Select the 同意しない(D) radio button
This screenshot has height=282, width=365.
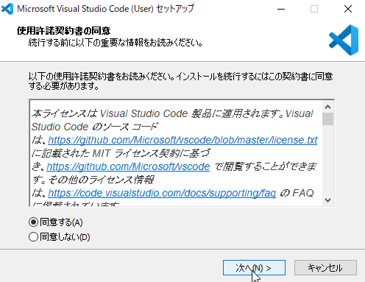click(33, 237)
